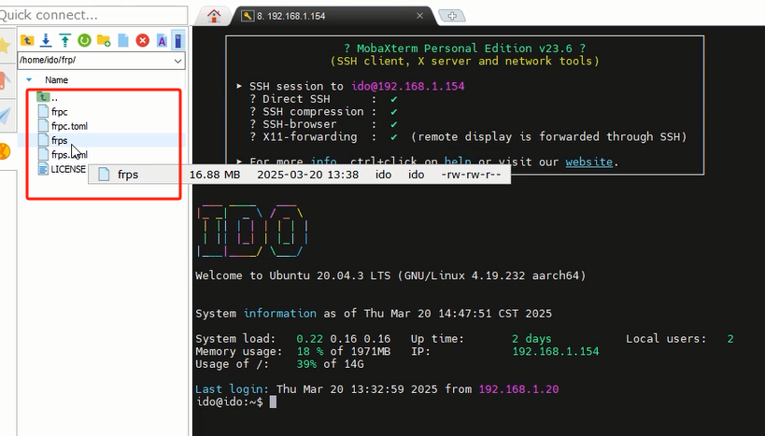Click the go to parent folder toolbar icon
Screen dimensions: 765x436
[26, 40]
